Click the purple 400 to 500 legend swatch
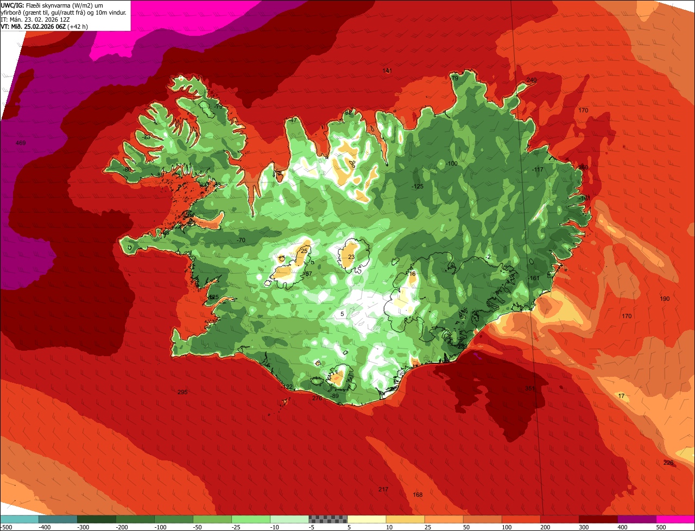 [636, 519]
